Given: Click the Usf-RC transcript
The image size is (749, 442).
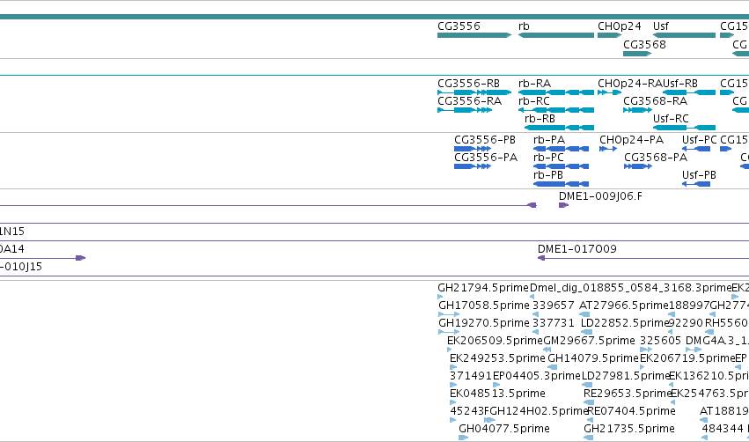Looking at the screenshot, I should click(x=684, y=128).
